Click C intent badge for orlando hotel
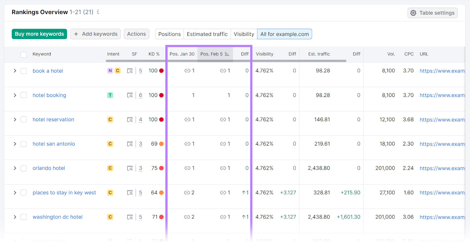 pyautogui.click(x=110, y=168)
